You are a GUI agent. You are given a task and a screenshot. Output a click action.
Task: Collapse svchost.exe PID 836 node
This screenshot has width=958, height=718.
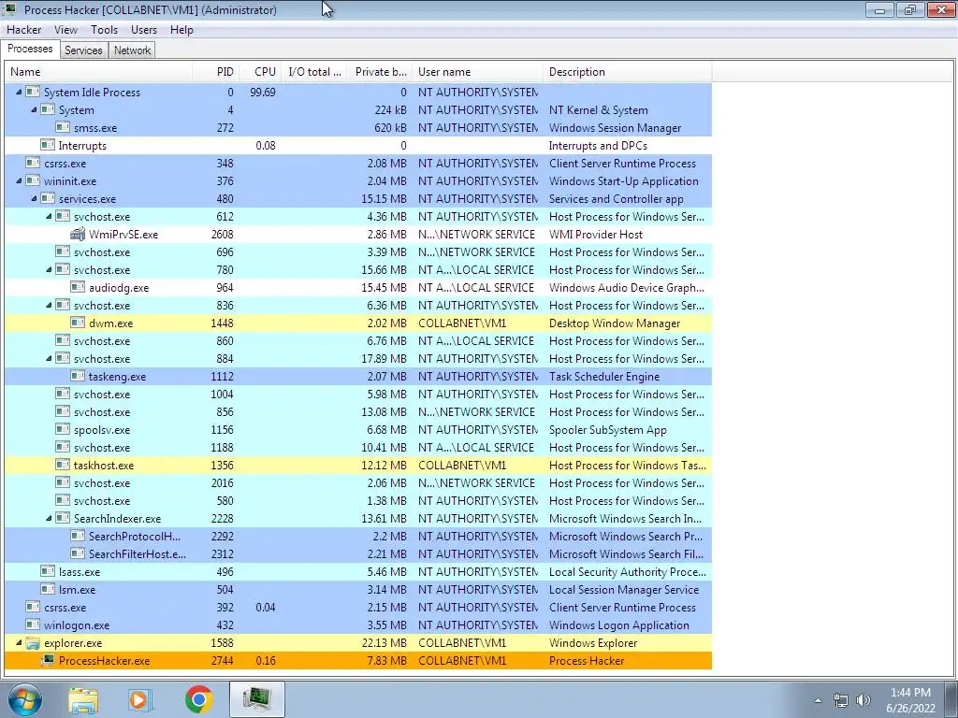49,306
